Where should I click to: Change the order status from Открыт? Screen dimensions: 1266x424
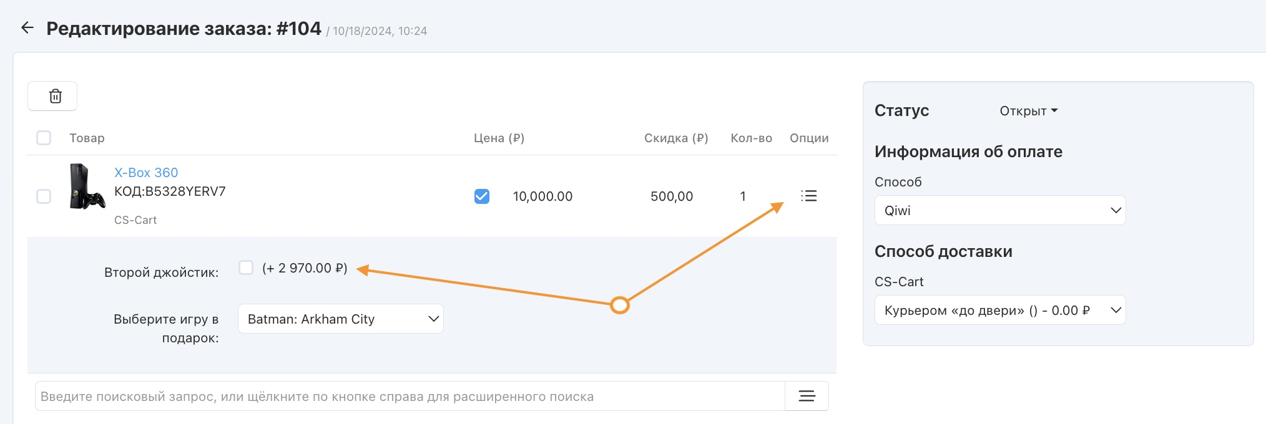(x=1028, y=111)
